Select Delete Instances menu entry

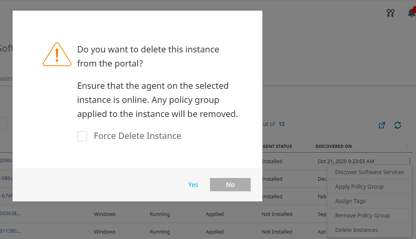point(356,230)
